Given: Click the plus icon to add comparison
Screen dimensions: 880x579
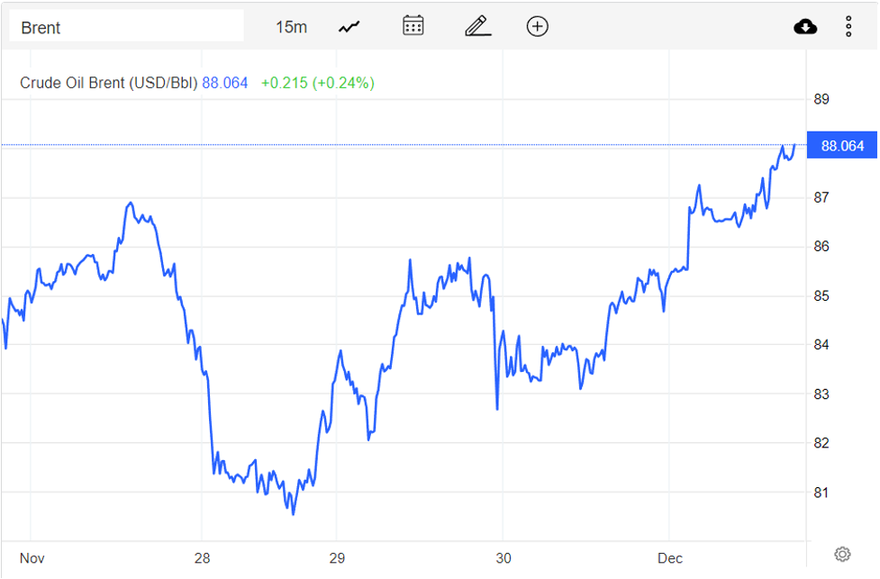Looking at the screenshot, I should (537, 26).
